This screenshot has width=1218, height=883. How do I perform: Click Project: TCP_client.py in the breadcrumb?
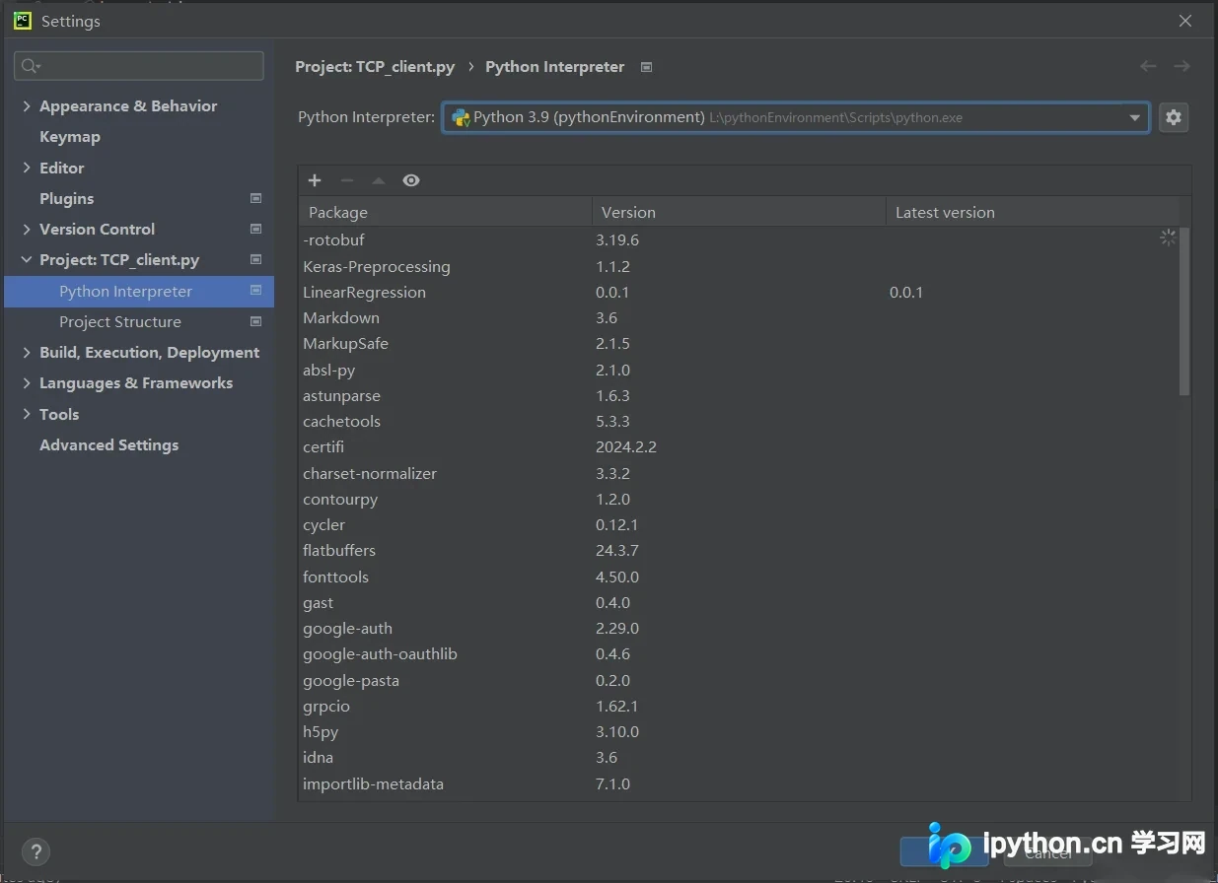point(375,67)
